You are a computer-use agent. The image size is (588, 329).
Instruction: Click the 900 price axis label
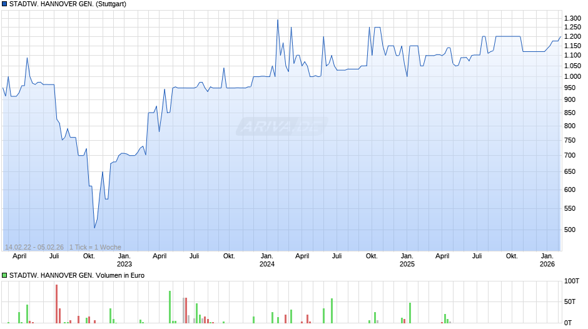[570, 100]
